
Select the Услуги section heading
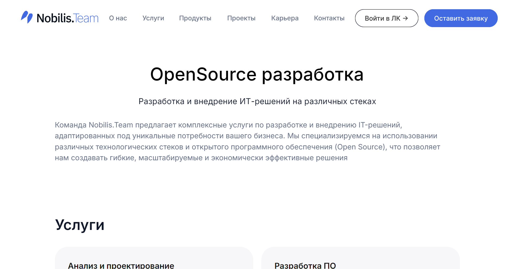[x=80, y=225]
